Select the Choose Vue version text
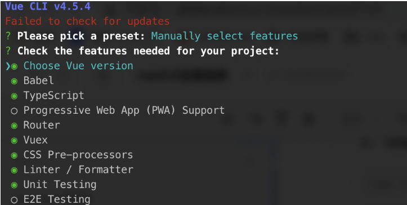407x205 pixels. (78, 66)
